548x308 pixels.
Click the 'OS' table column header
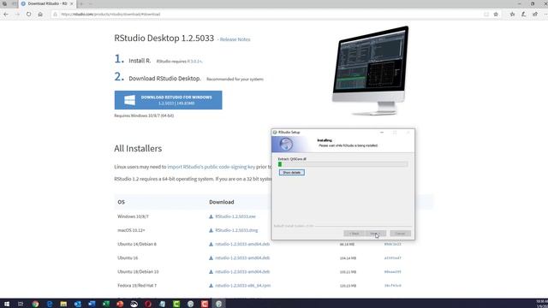(x=121, y=202)
